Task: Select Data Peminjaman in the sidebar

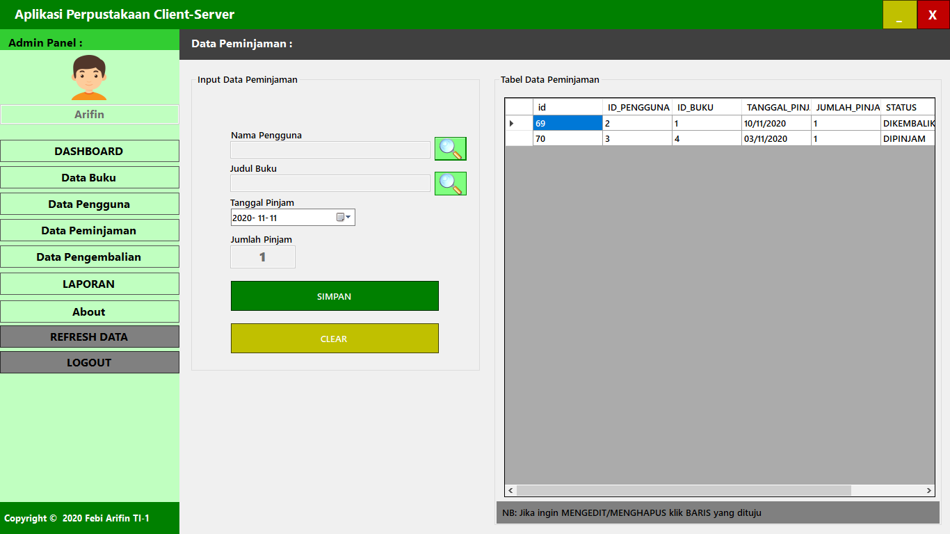Action: point(89,230)
